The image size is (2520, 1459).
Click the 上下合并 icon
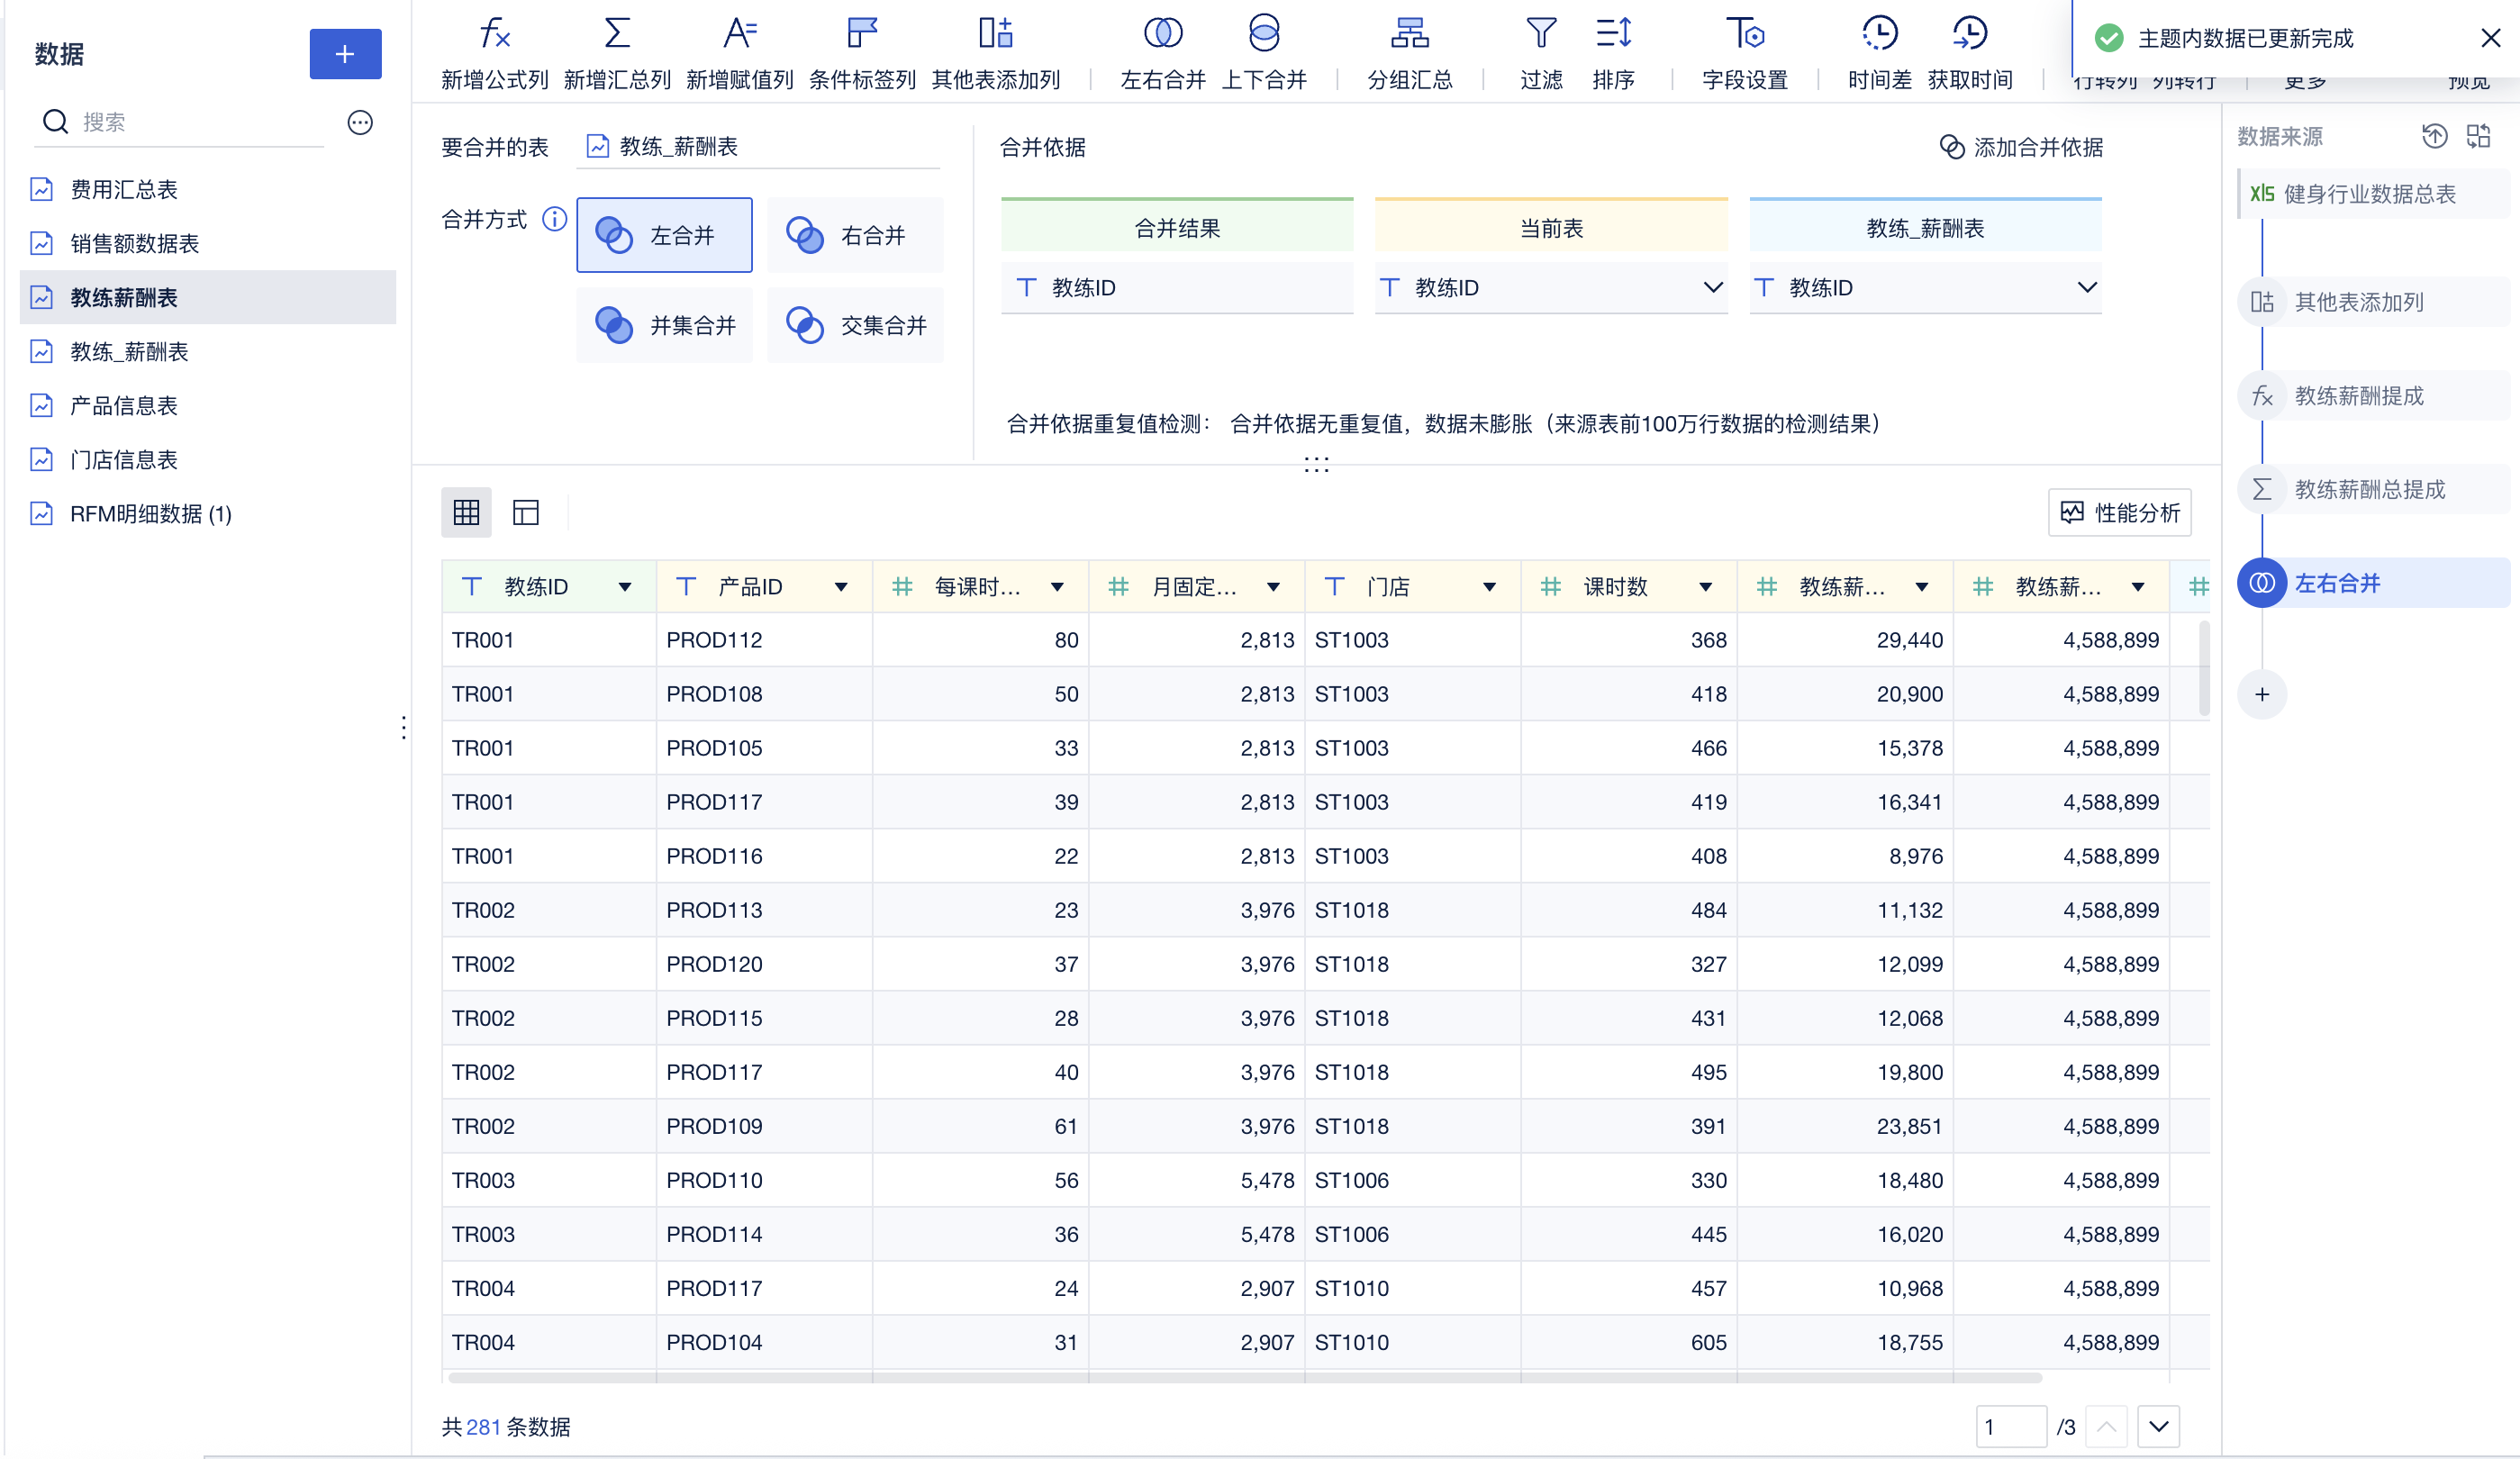pos(1264,35)
